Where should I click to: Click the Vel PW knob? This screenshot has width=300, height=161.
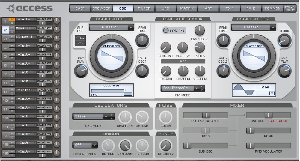[x=183, y=47]
